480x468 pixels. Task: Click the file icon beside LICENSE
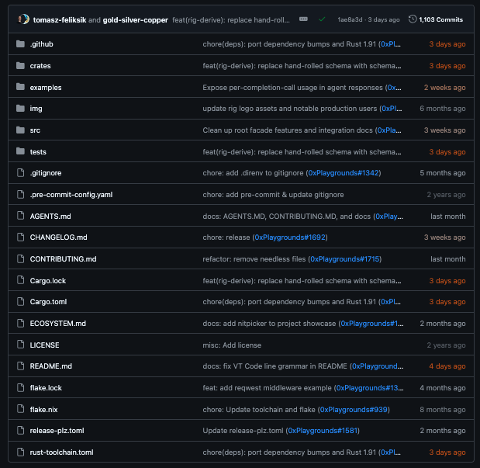(20, 345)
